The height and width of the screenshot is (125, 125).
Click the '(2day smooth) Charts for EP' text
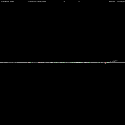37,1
